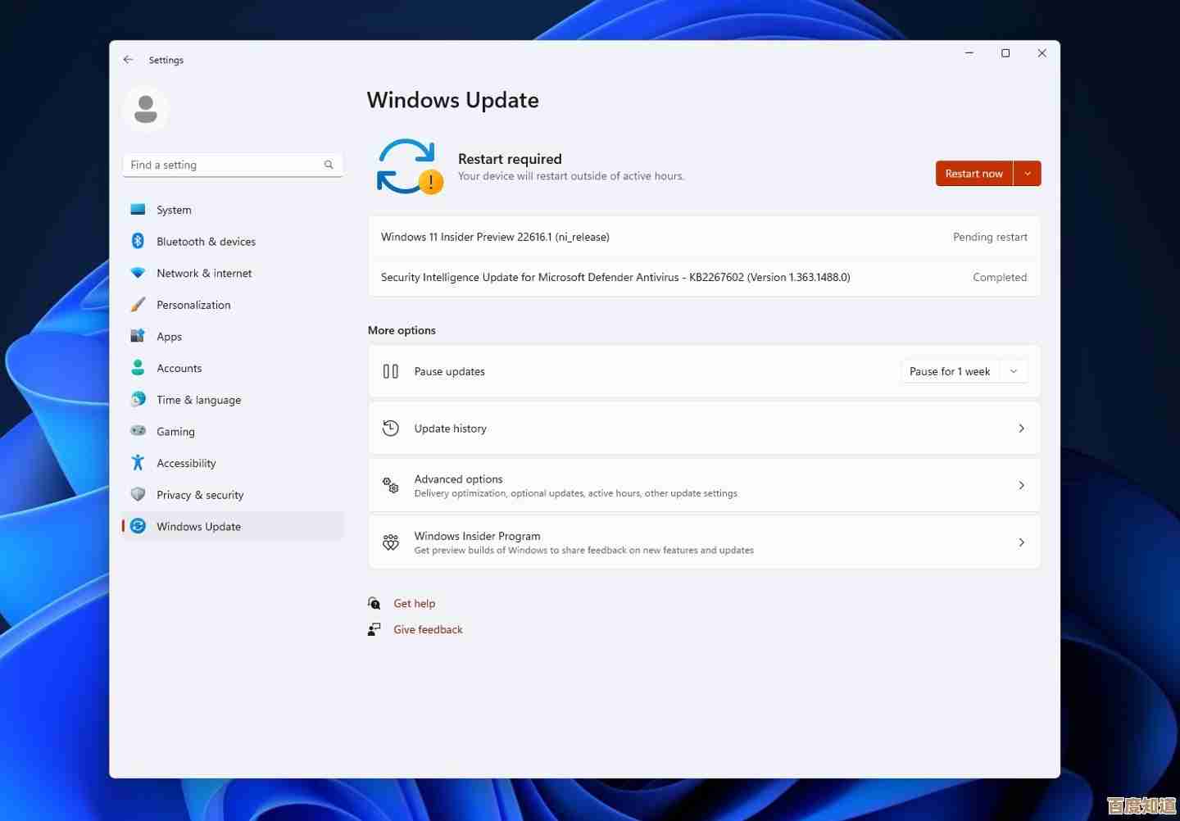Image resolution: width=1180 pixels, height=821 pixels.
Task: Select Time & language in sidebar
Action: [198, 400]
